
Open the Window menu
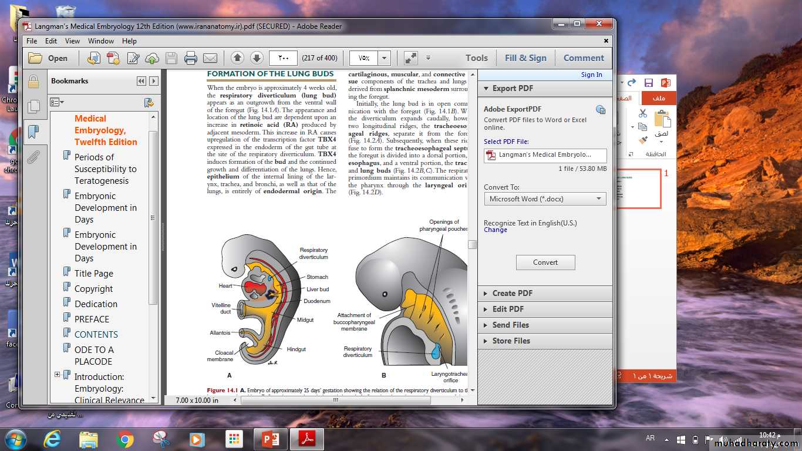pyautogui.click(x=101, y=41)
